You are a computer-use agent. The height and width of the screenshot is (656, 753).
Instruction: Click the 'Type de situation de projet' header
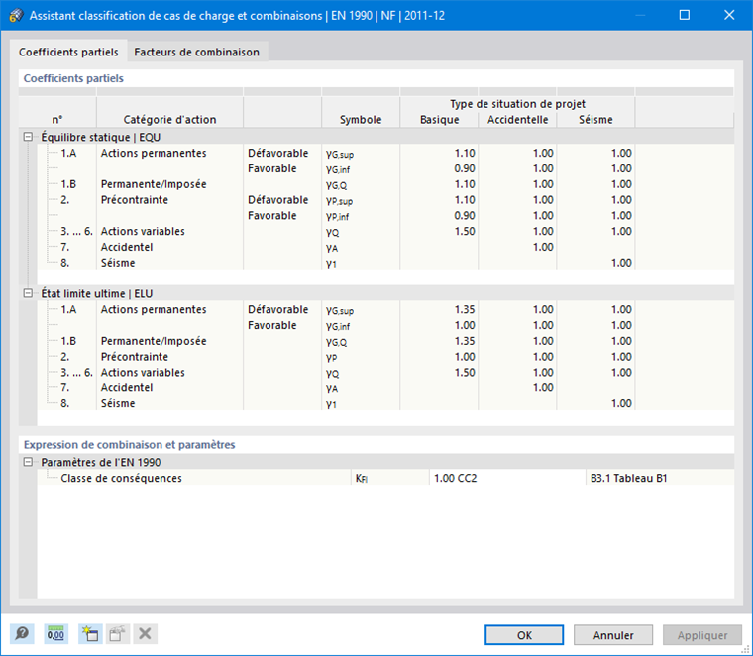pos(517,104)
